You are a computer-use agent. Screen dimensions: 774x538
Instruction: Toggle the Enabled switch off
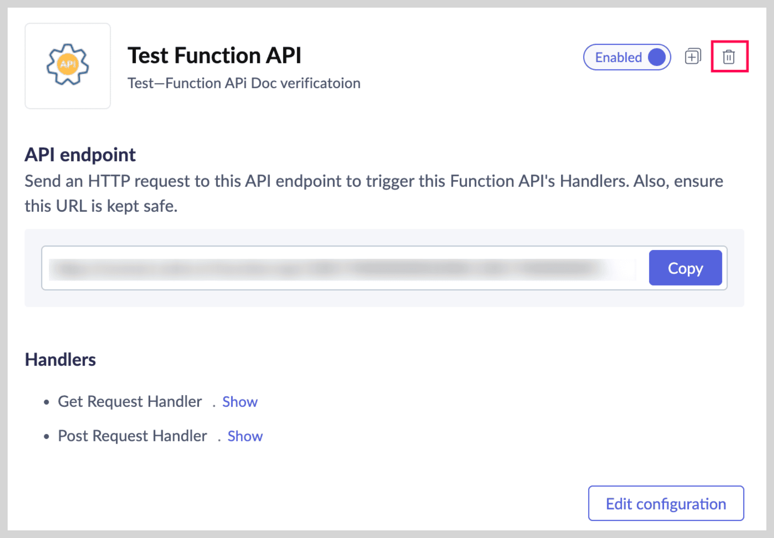tap(627, 57)
